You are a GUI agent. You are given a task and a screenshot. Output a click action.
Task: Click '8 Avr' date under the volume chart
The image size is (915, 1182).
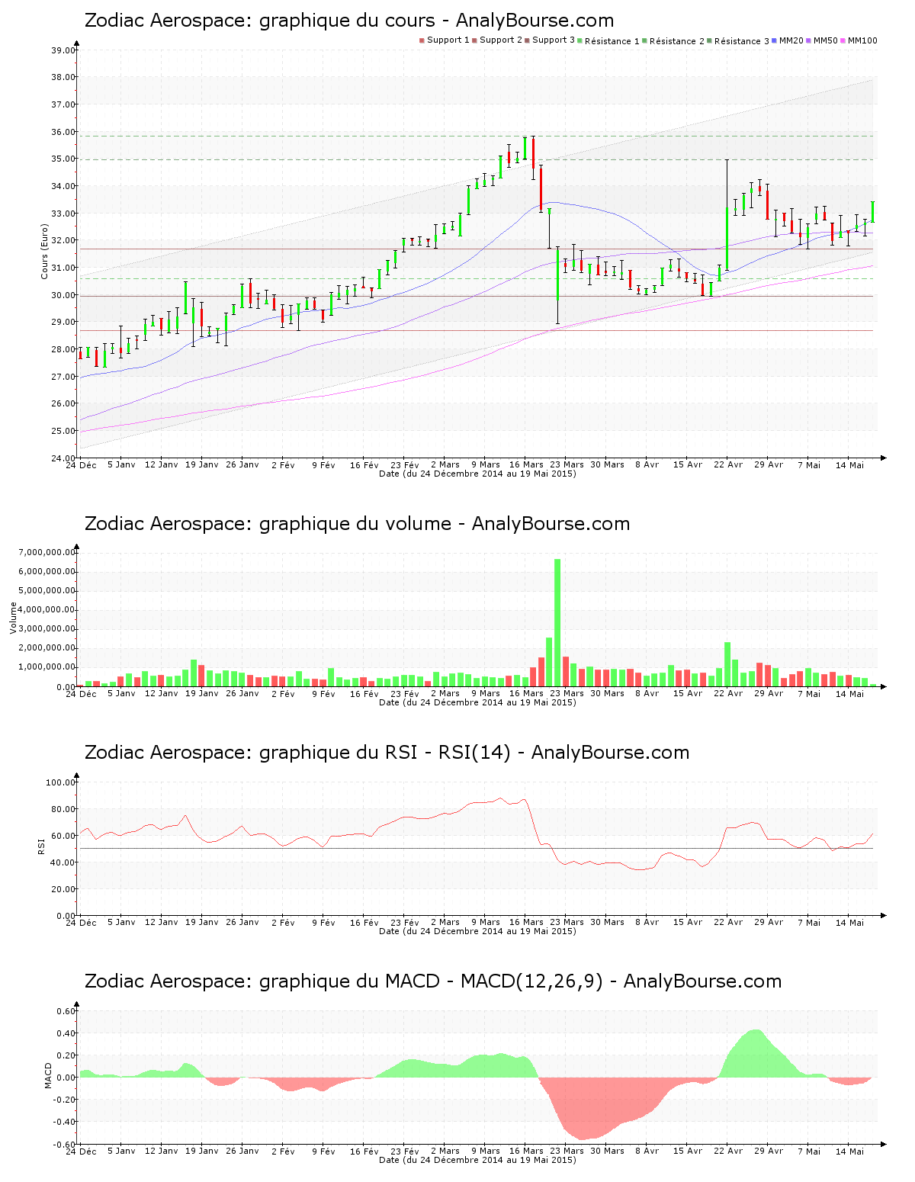[x=647, y=693]
